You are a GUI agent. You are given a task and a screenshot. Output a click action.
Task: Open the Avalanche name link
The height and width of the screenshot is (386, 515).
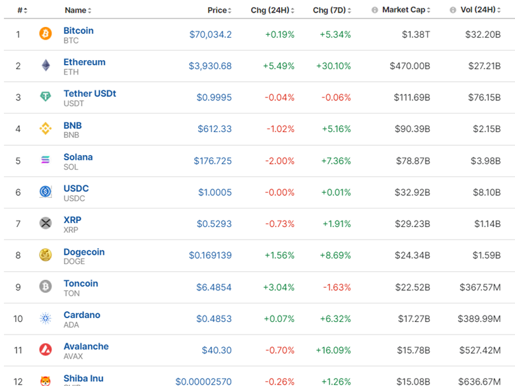pyautogui.click(x=86, y=346)
